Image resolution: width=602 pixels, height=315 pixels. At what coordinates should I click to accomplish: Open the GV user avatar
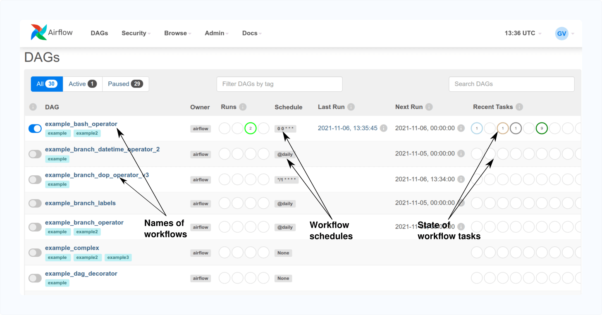pos(561,33)
